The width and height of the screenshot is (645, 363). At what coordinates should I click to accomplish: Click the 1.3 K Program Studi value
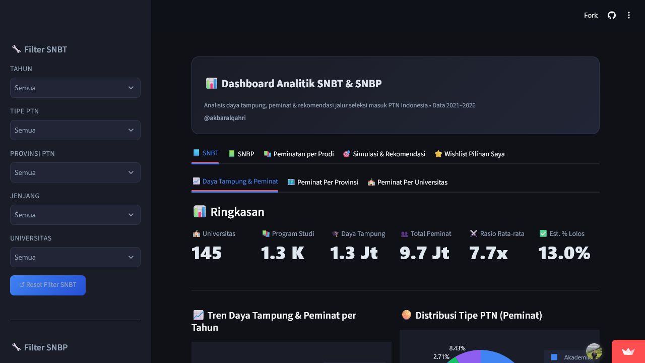tap(283, 253)
